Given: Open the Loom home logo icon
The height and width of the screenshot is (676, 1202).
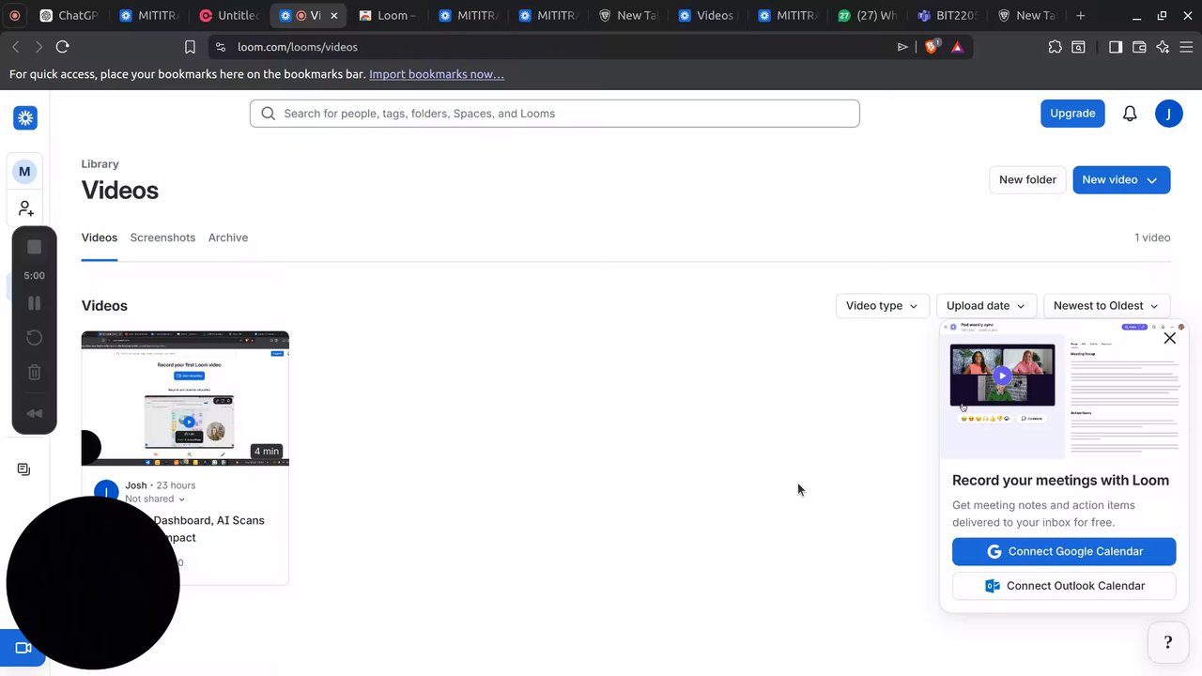Looking at the screenshot, I should [25, 117].
